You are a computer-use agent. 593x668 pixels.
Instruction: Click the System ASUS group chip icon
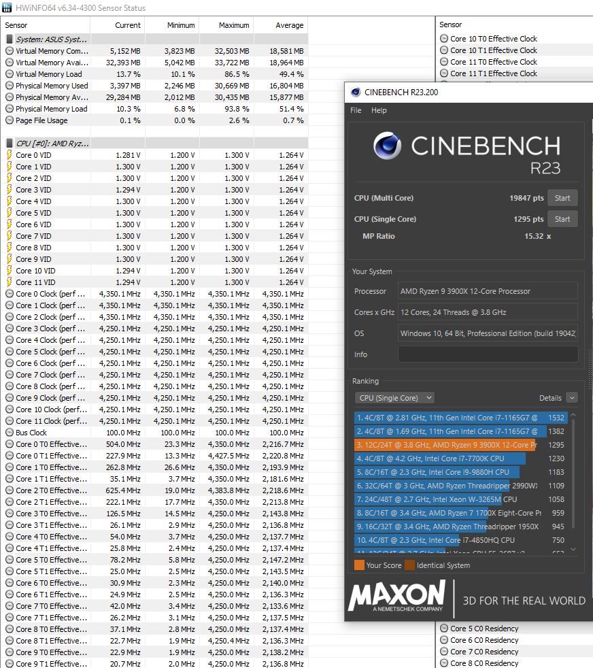point(9,39)
